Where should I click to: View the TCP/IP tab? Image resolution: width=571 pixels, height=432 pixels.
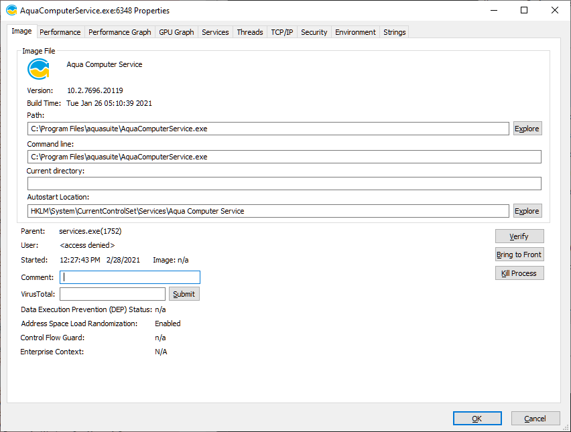[281, 32]
